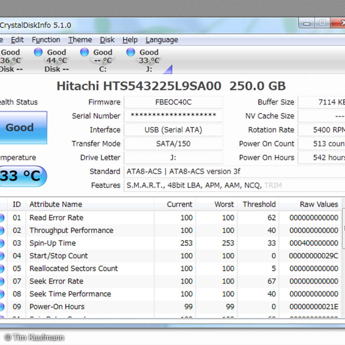Click the Raw Values column header

[319, 204]
